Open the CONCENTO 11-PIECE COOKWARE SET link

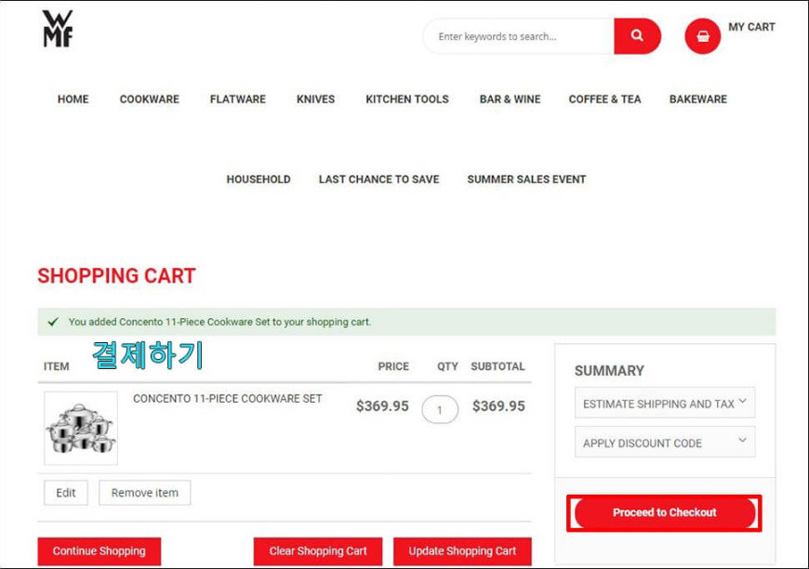[x=227, y=398]
